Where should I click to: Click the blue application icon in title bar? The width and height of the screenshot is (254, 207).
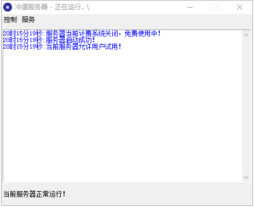pos(8,7)
